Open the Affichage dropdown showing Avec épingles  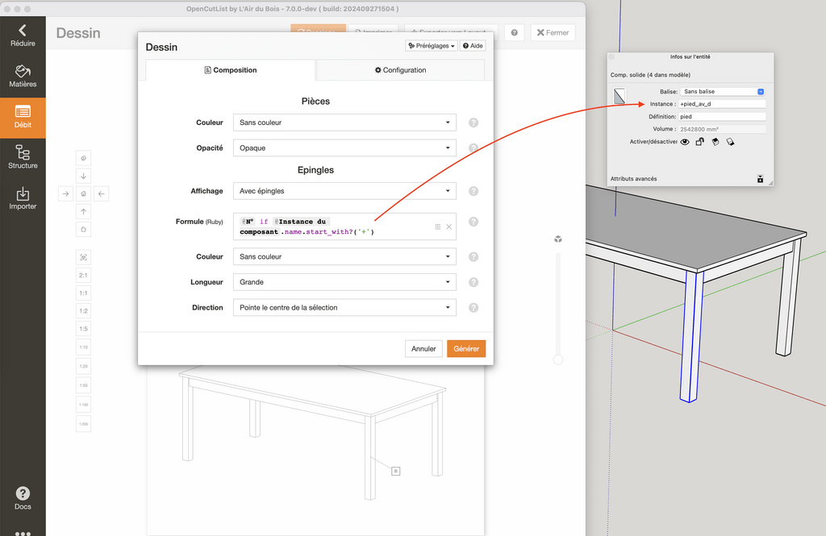[344, 191]
